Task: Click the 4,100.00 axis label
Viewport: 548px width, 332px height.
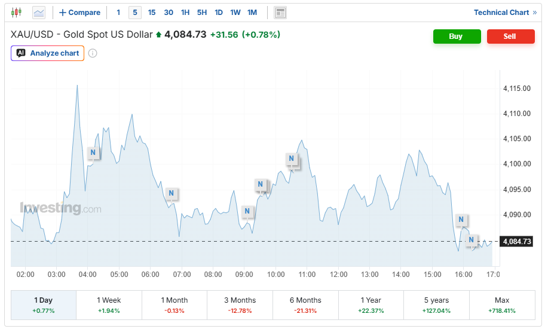Action: point(516,164)
